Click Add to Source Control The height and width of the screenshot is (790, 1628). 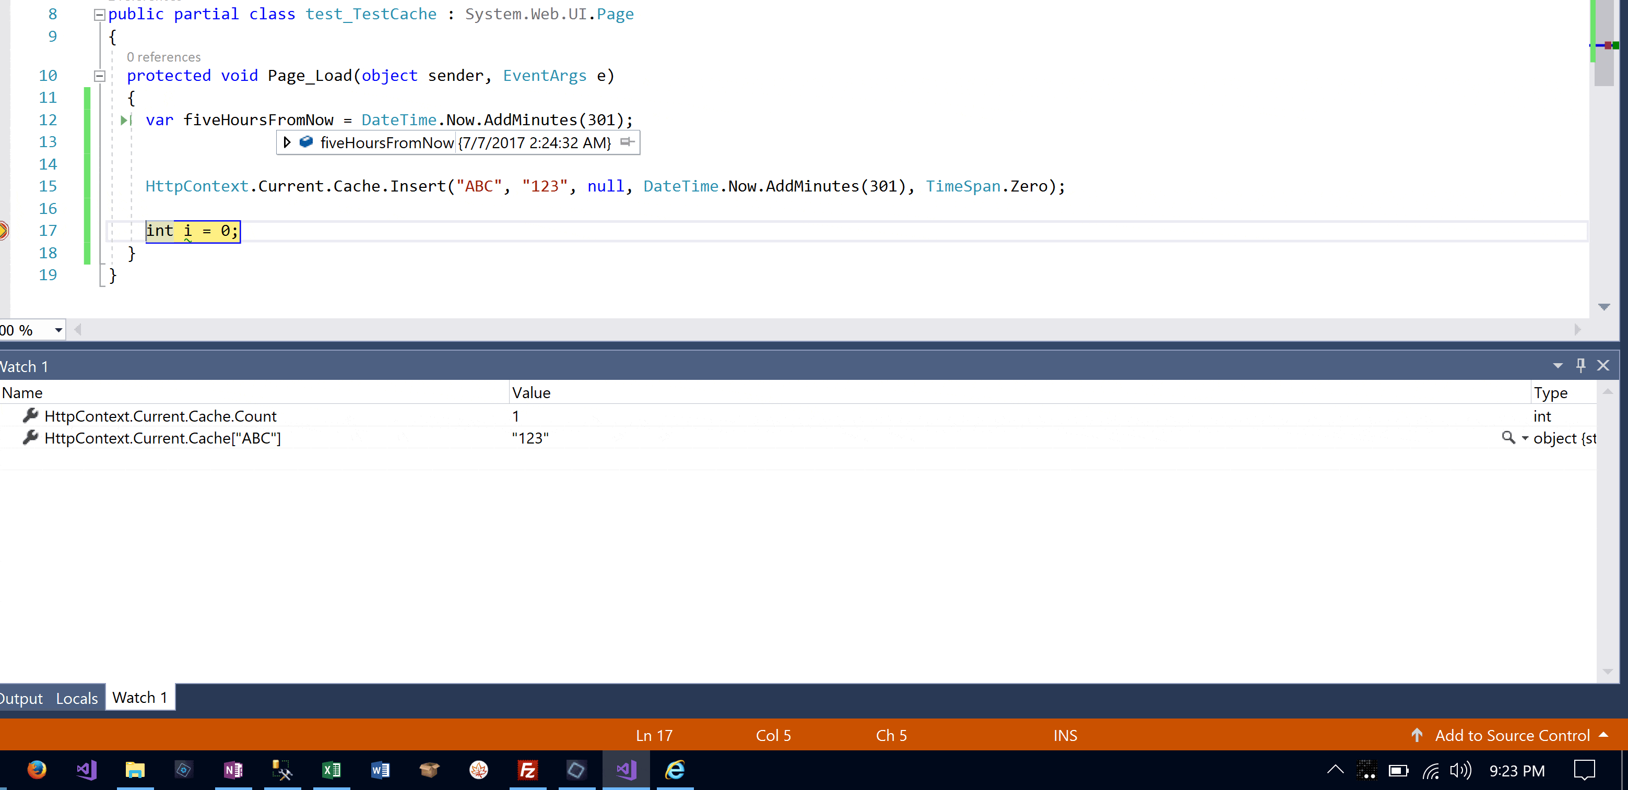[x=1511, y=735]
